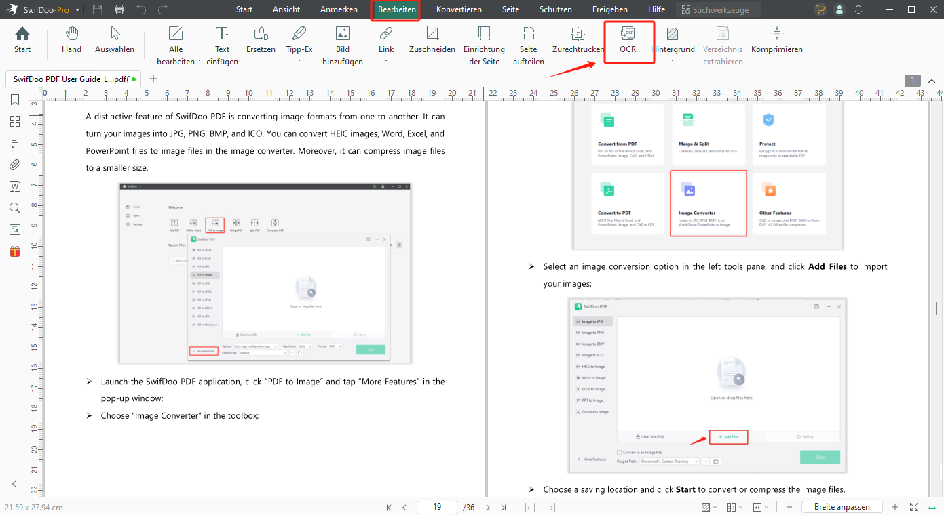Select the SwifDoo PDF User Guide document tab
Screen dimensions: 944x515
point(72,79)
